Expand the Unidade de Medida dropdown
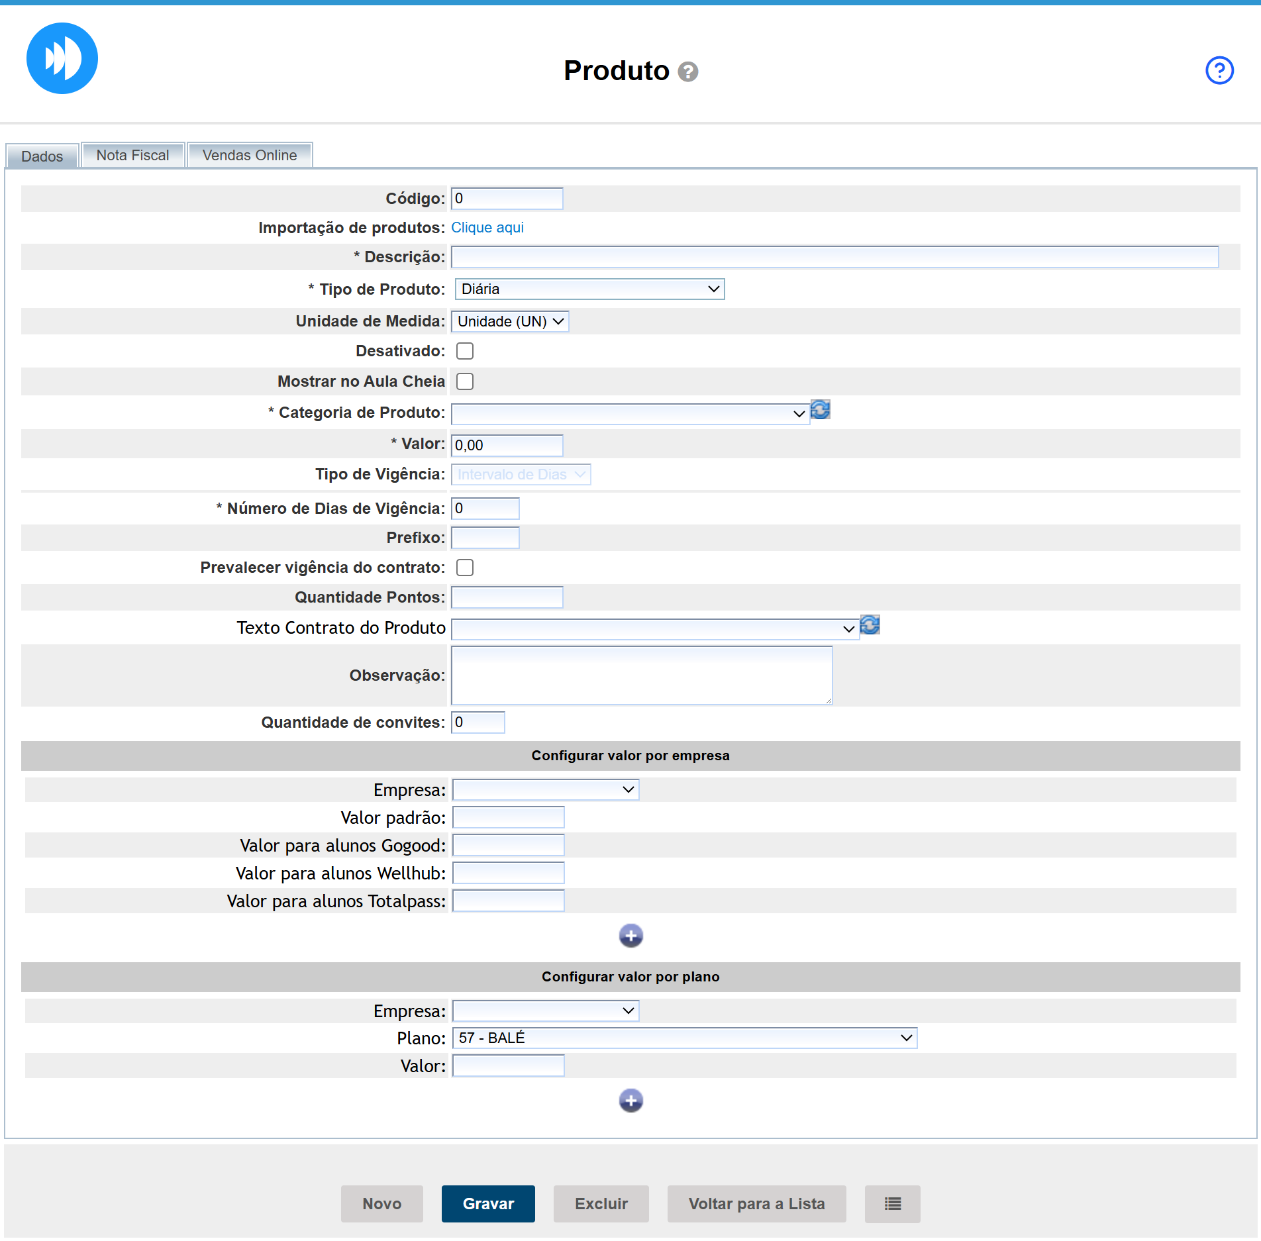The image size is (1261, 1241). 509,322
